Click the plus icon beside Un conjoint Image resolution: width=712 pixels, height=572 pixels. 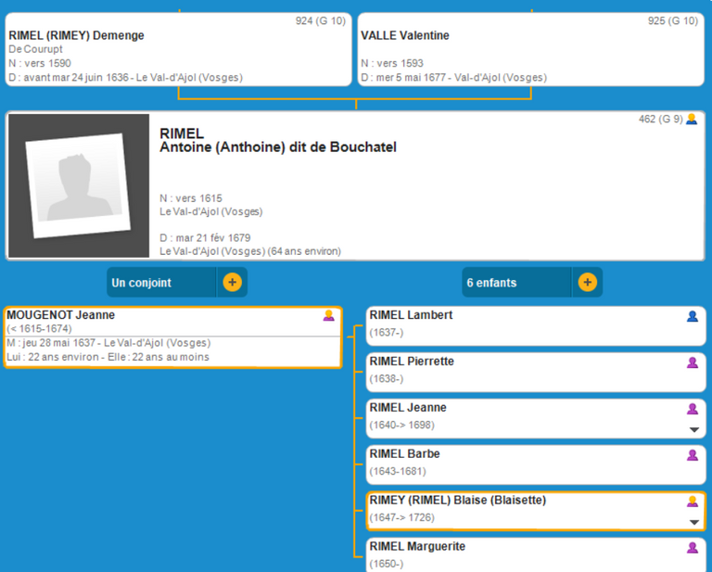[232, 283]
